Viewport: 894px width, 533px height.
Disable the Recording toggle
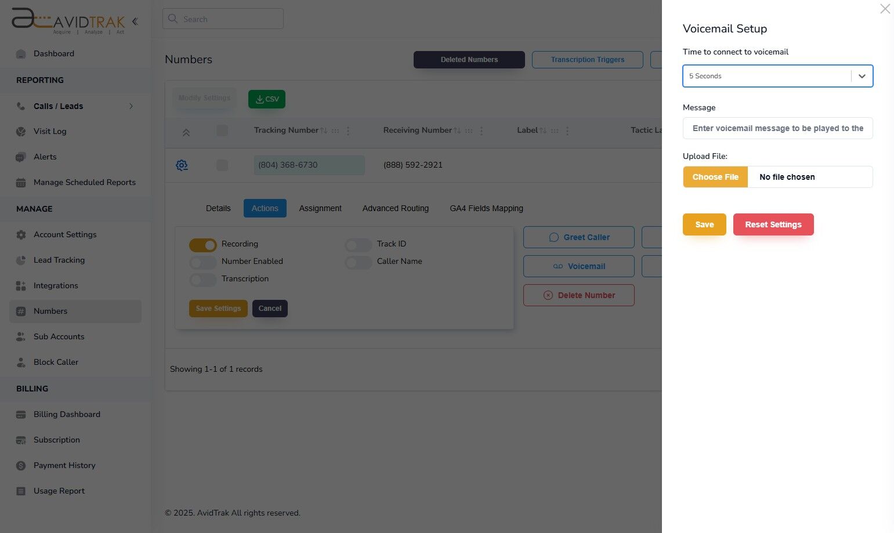click(x=202, y=245)
